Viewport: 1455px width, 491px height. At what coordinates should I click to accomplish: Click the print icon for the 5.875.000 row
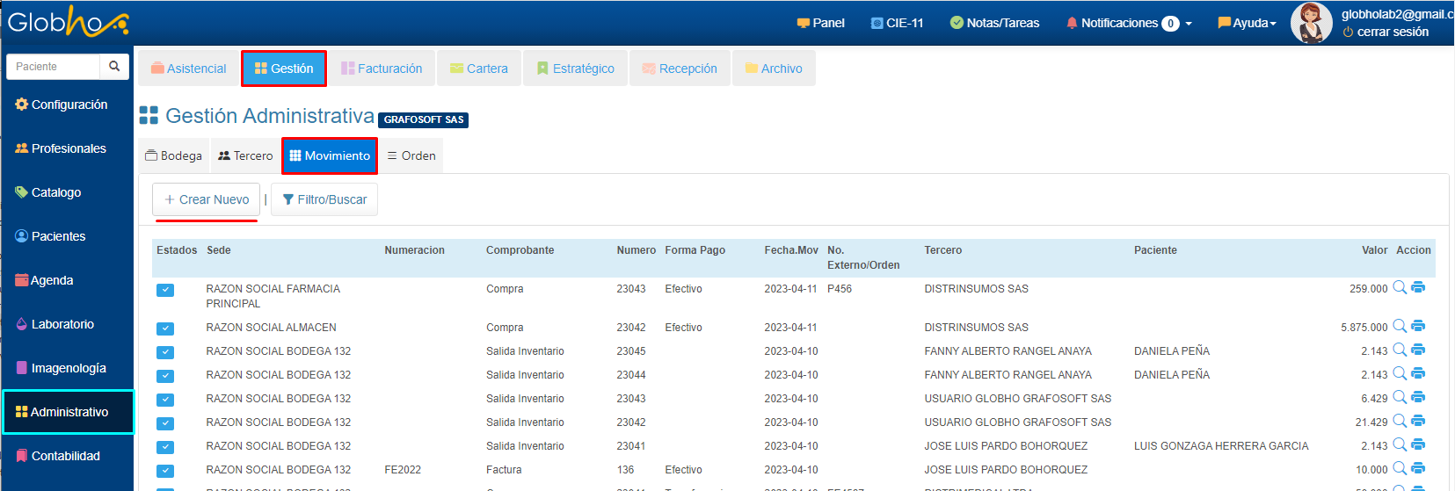pyautogui.click(x=1418, y=326)
